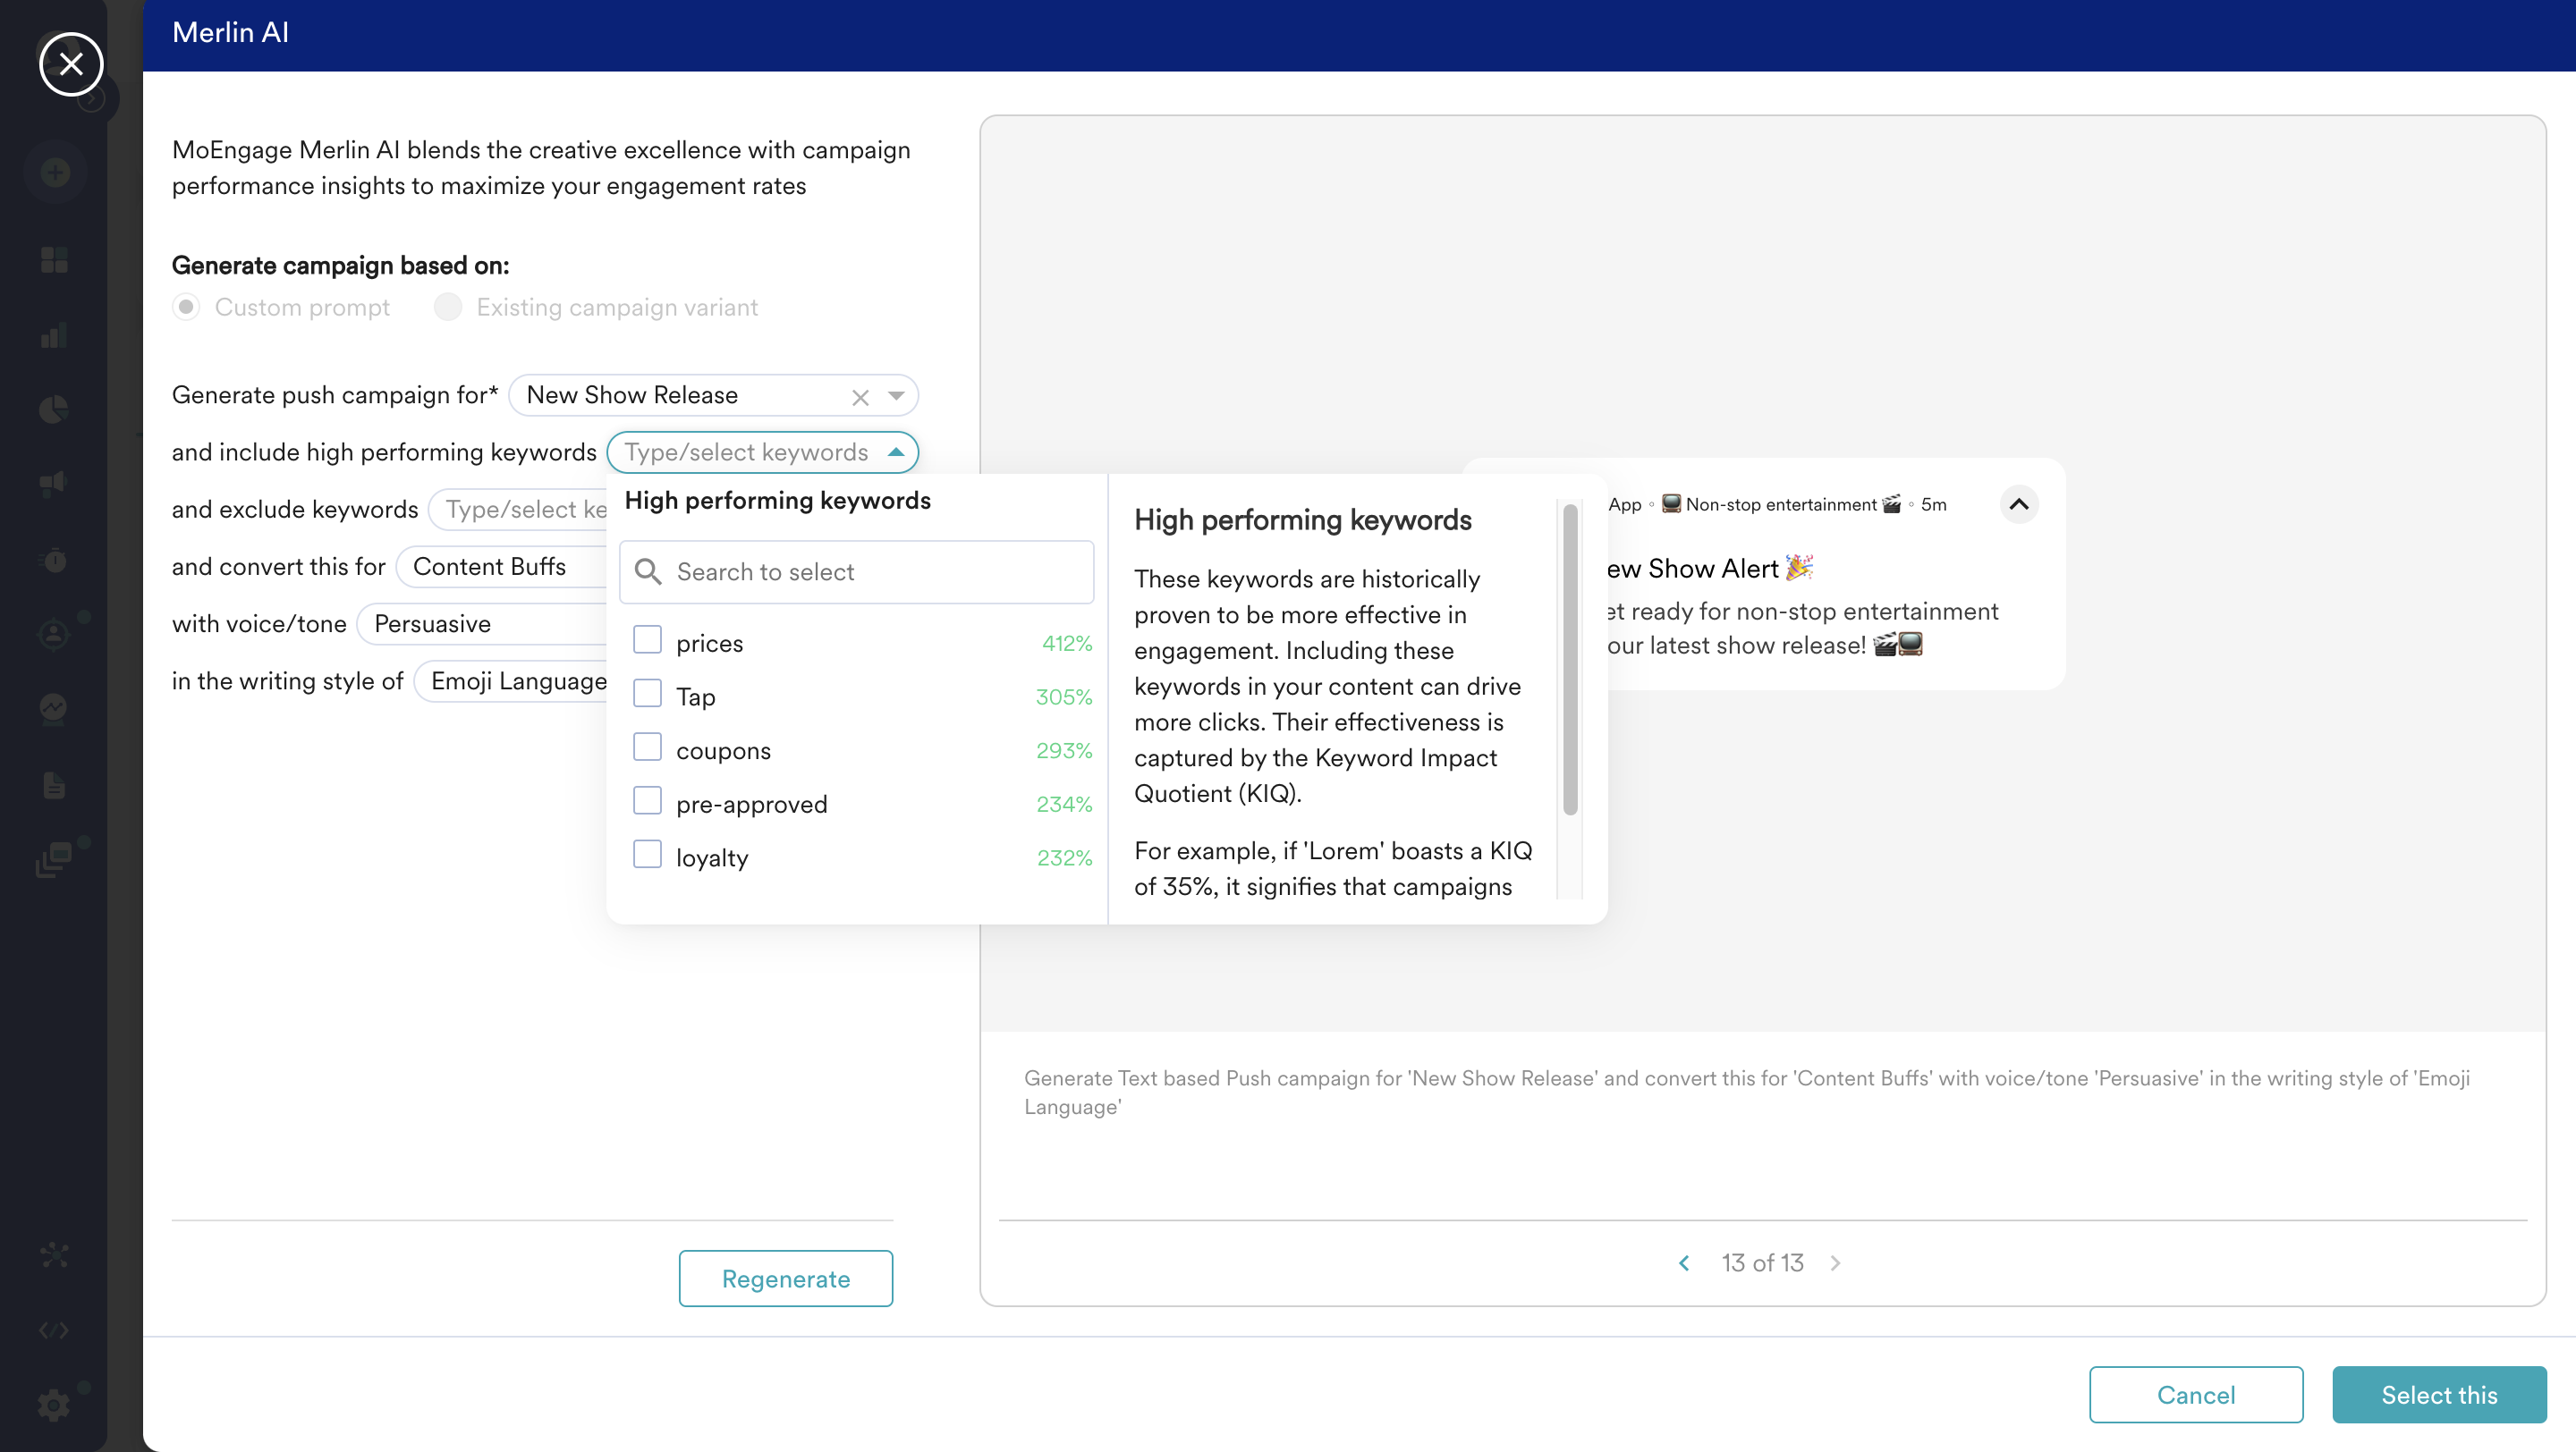The height and width of the screenshot is (1452, 2576).
Task: Clear the New Show Release selection
Action: point(860,397)
